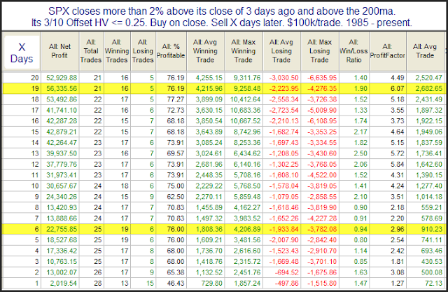Click avg trade value 1,277.40
The width and height of the screenshot is (448, 292).
(x=429, y=186)
